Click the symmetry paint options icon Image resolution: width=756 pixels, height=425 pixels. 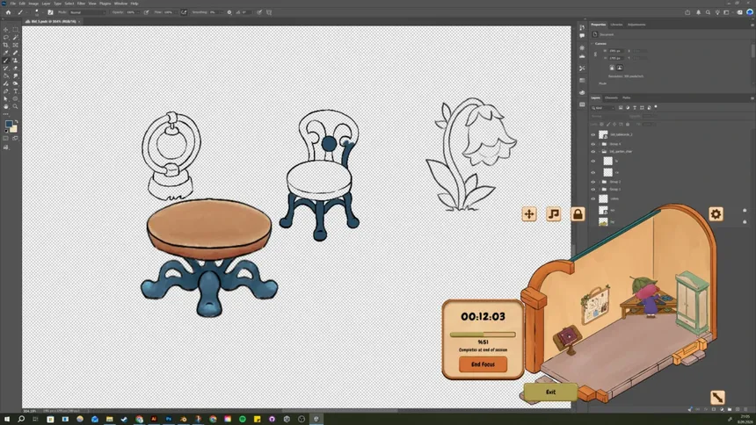pyautogui.click(x=269, y=12)
